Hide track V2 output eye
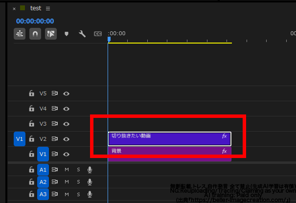 tap(66, 139)
